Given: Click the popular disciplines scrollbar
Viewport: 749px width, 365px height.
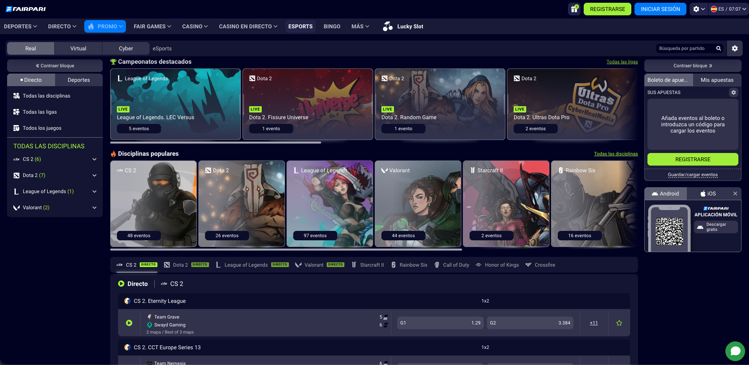Looking at the screenshot, I should point(286,249).
